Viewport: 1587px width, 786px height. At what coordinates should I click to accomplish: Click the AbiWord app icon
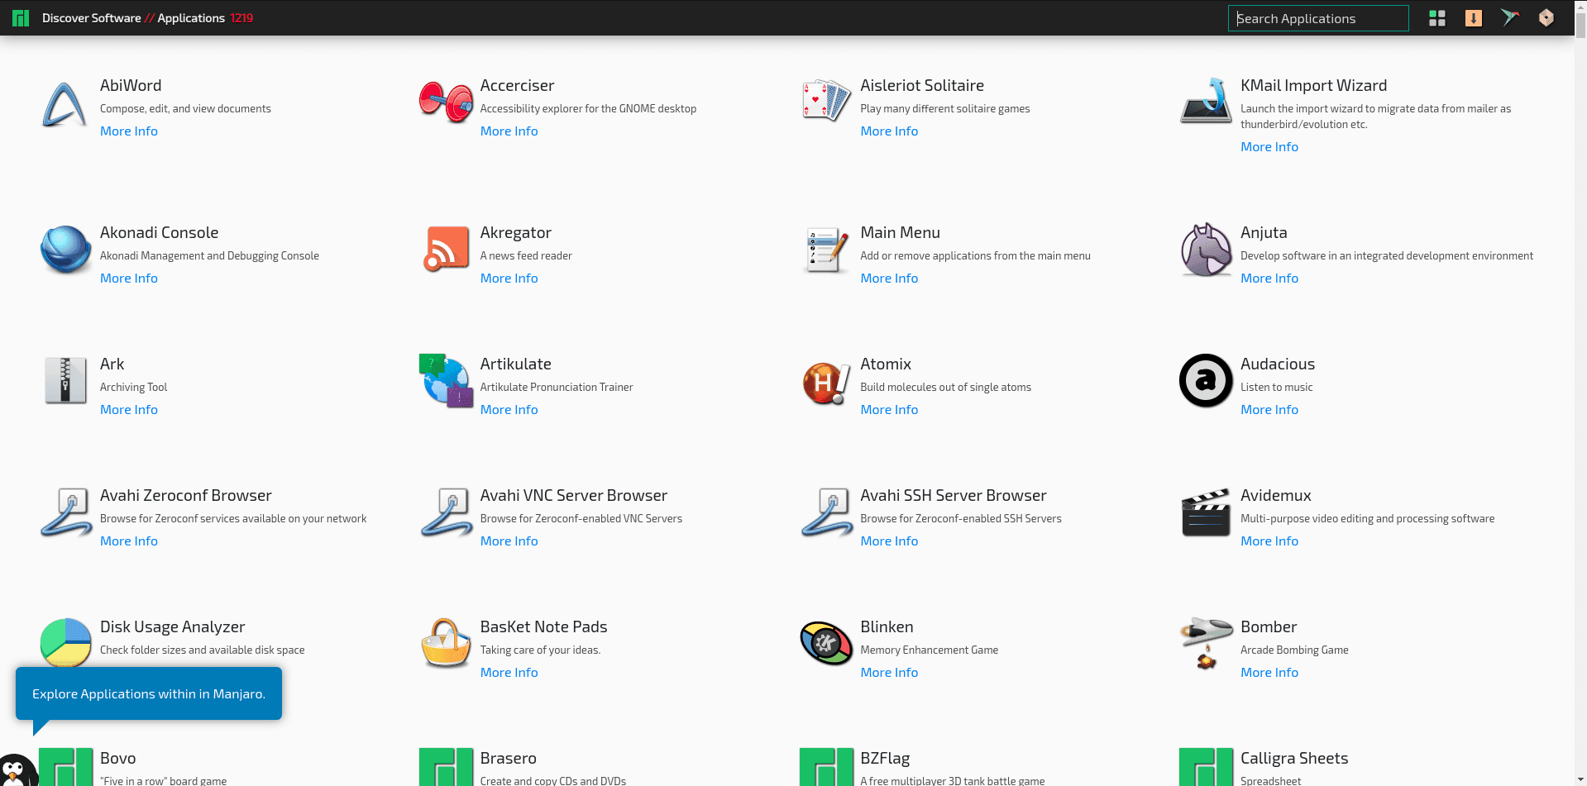click(x=65, y=104)
